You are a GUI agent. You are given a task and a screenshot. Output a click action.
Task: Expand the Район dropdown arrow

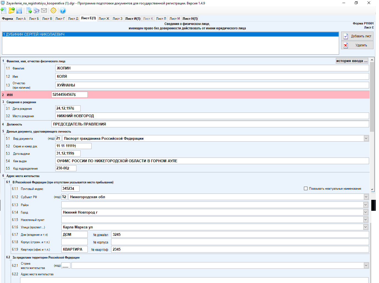[366, 205]
